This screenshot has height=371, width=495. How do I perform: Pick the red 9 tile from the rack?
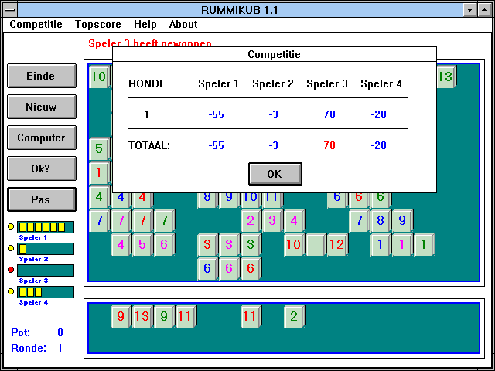[x=121, y=316]
